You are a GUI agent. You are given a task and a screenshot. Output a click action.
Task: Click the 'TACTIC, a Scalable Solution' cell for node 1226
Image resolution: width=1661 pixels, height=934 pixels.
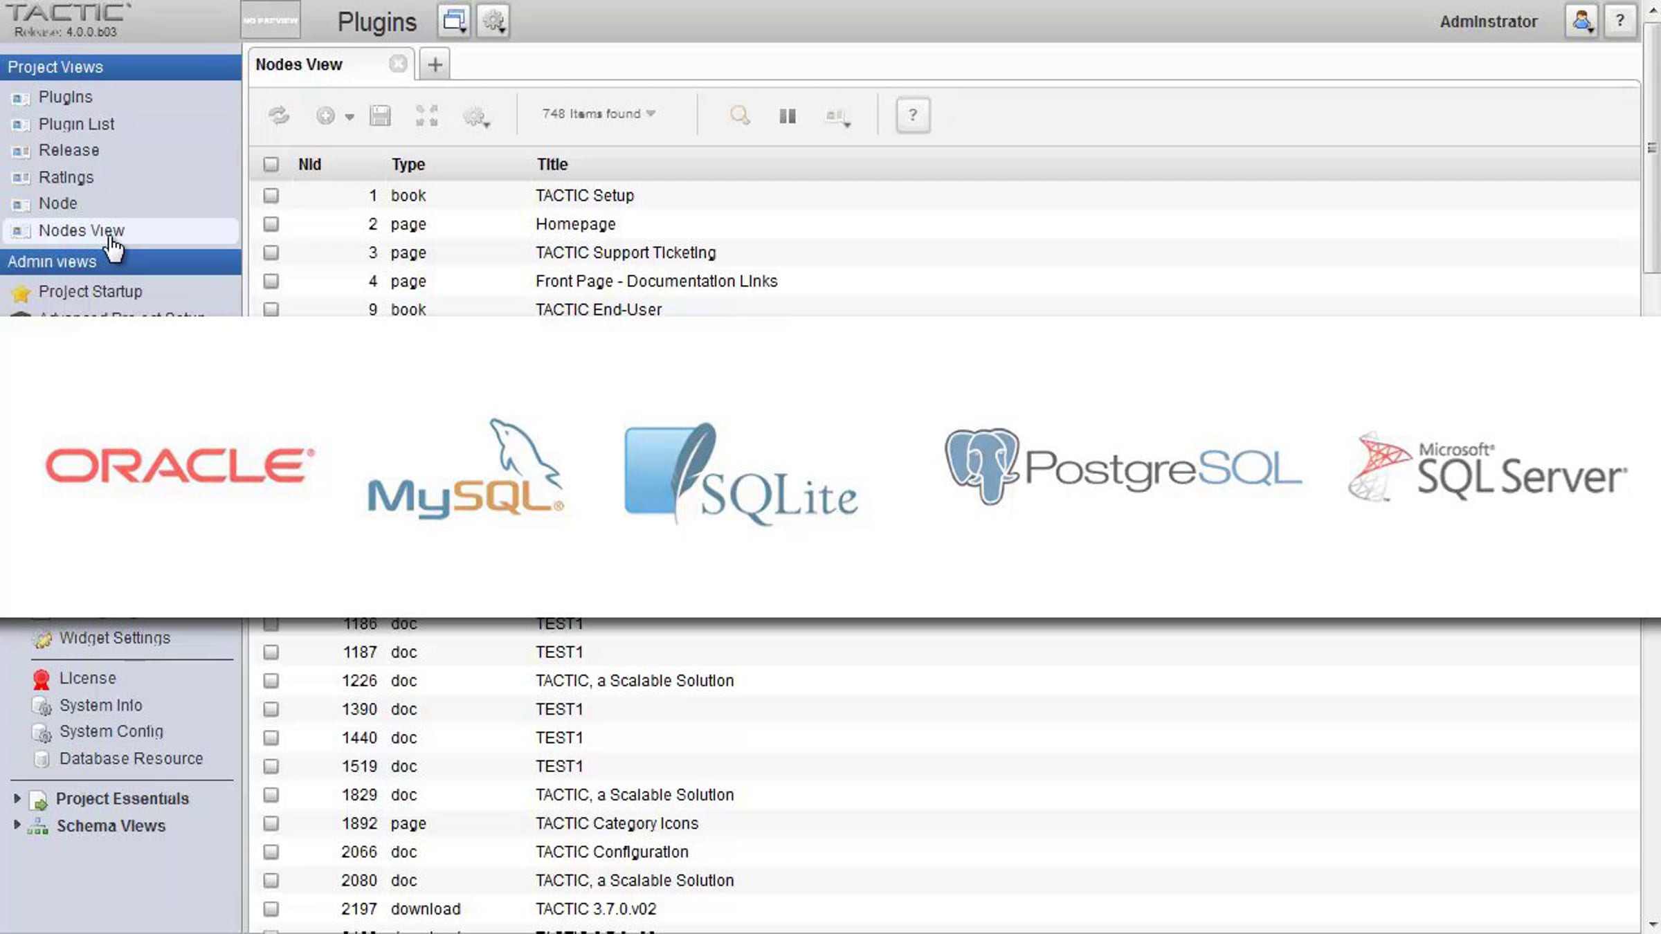tap(635, 681)
